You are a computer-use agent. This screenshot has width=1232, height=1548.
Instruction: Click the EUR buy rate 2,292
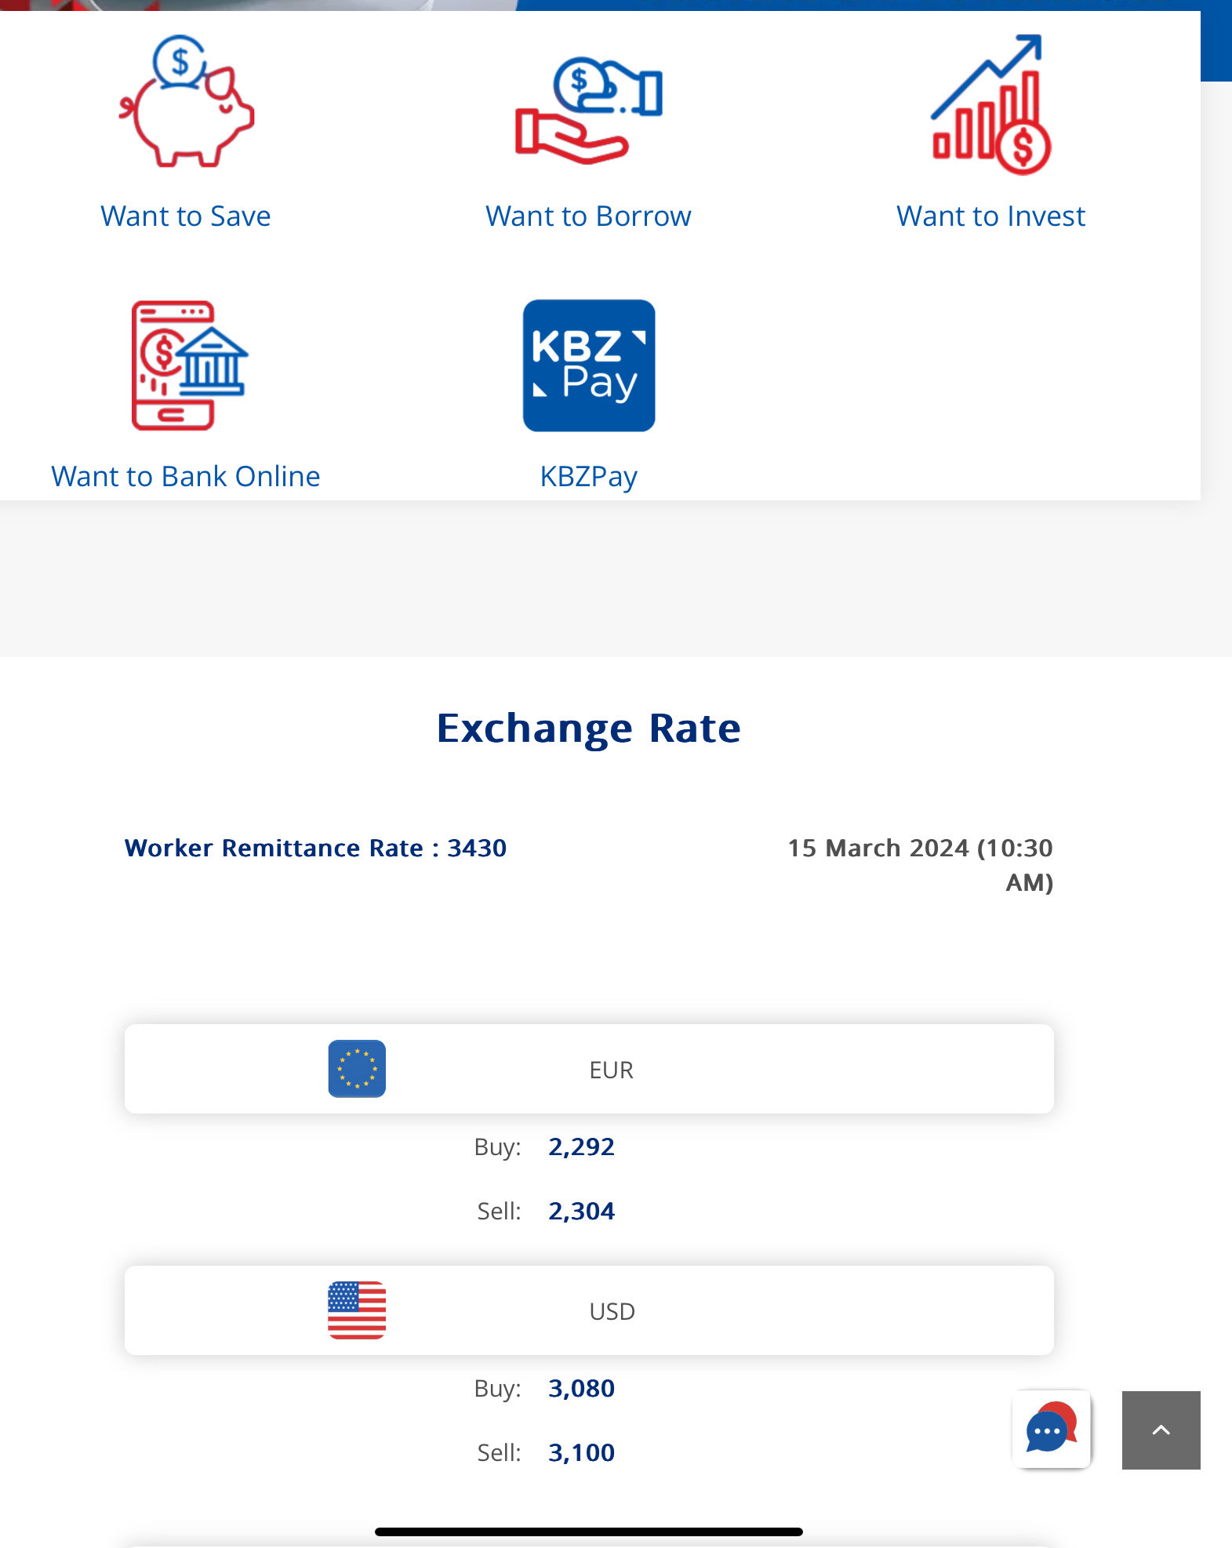[581, 1147]
